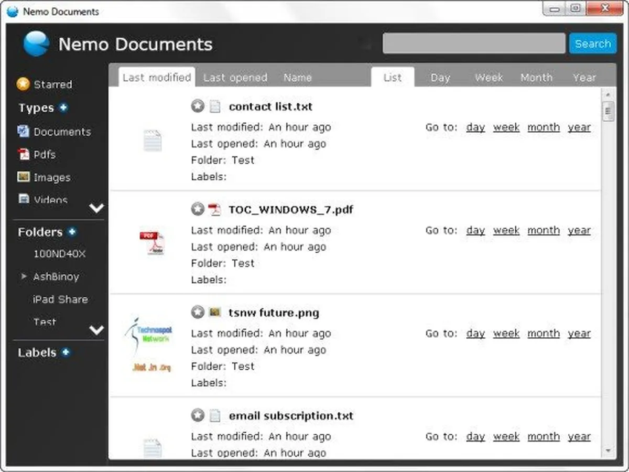Screen dimensions: 629x472
Task: Star the tsnw future.png file
Action: [197, 313]
